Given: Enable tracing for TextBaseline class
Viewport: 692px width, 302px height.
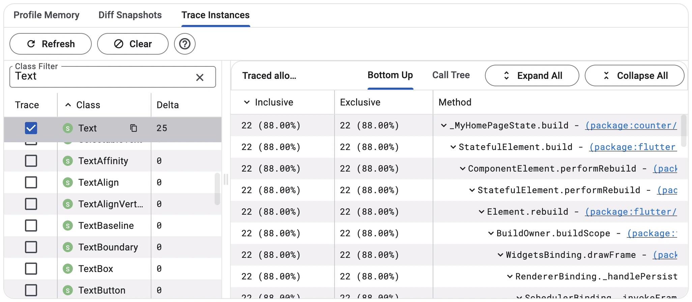Looking at the screenshot, I should 31,225.
